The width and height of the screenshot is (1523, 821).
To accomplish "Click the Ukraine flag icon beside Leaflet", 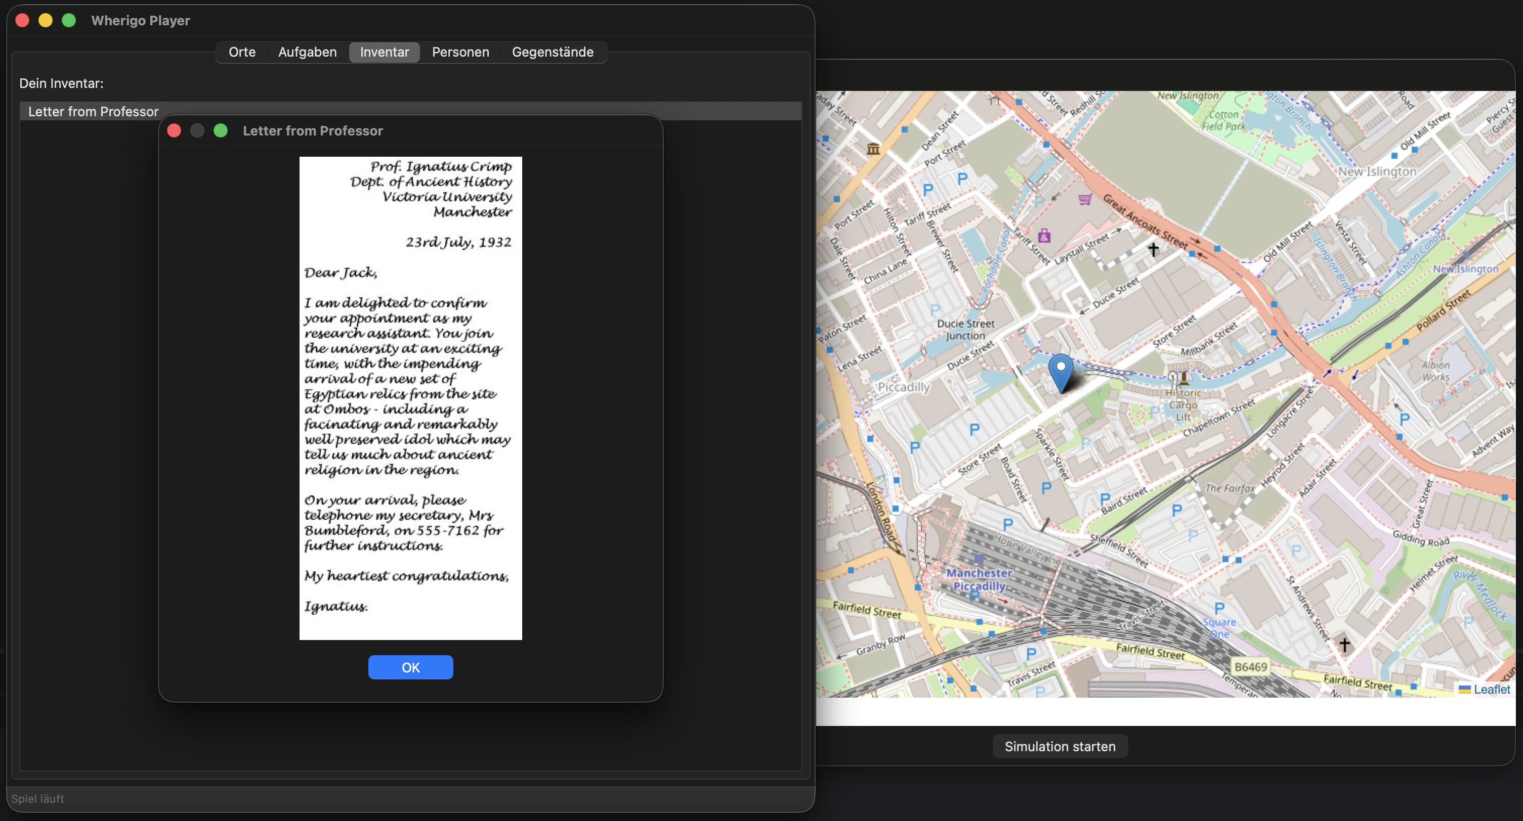I will click(1464, 689).
